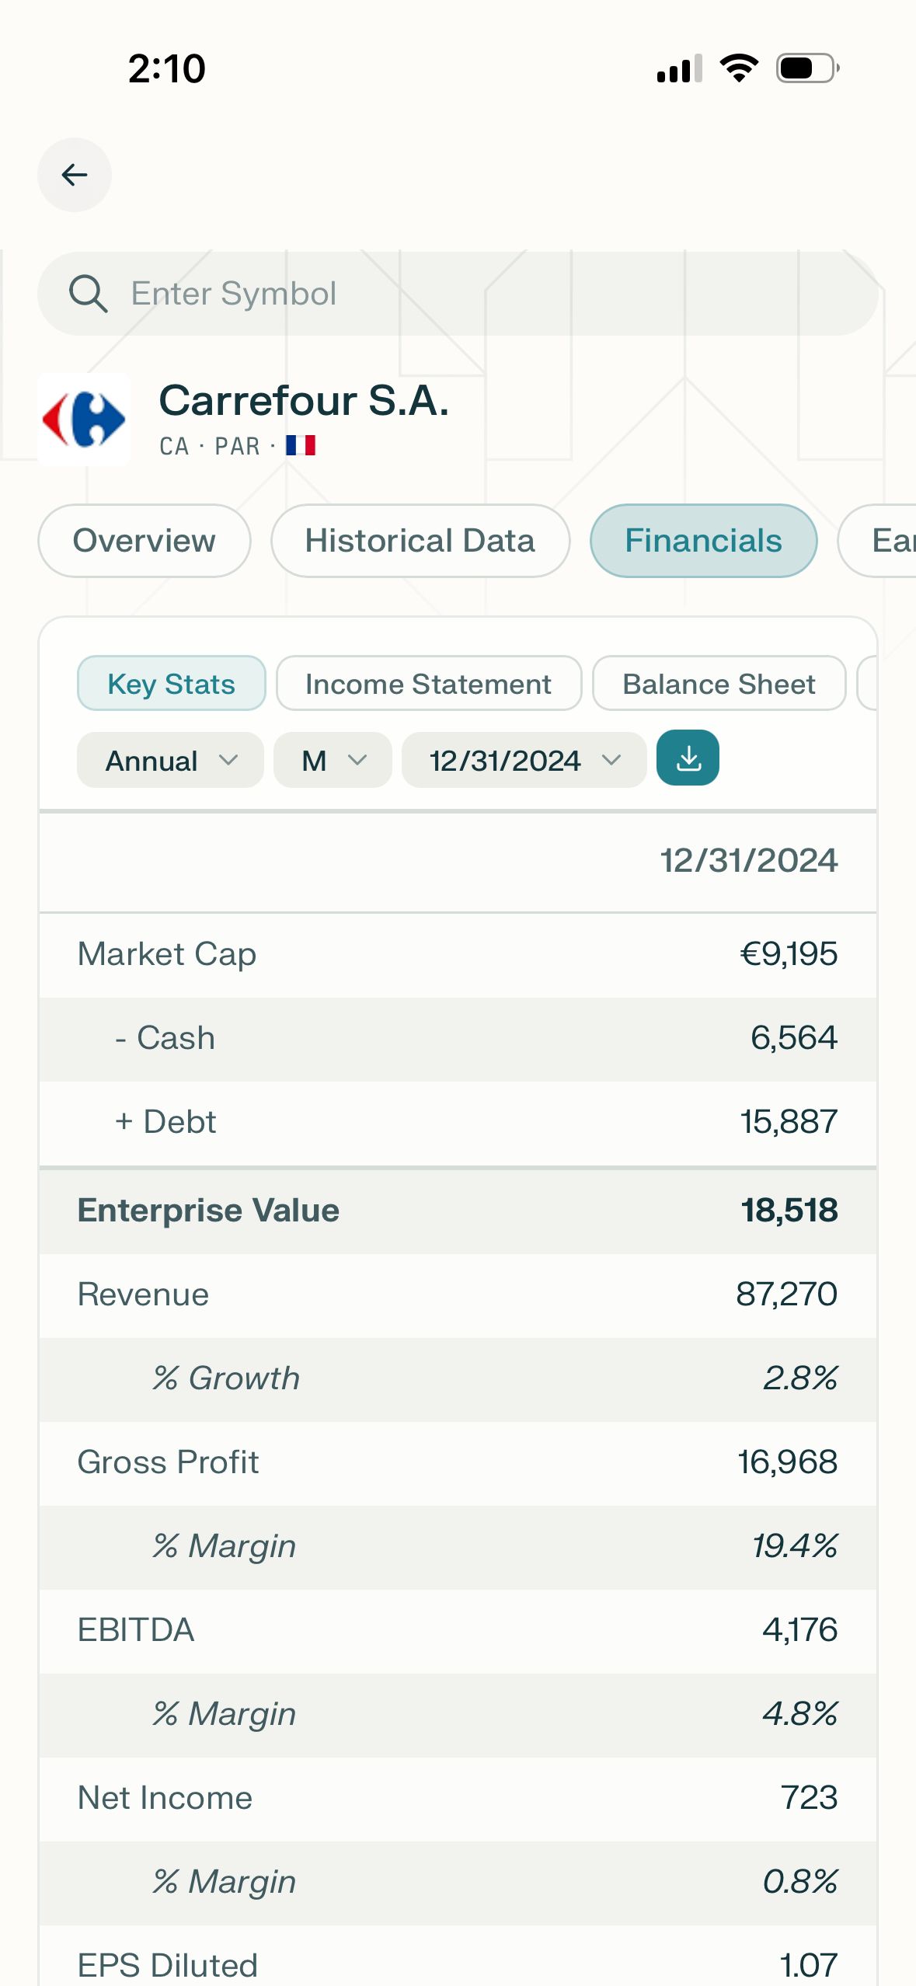Tap the Carrefour company logo
Screen dimensions: 916x1986
click(x=84, y=420)
